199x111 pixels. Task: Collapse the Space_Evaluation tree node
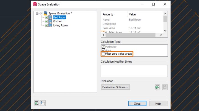point(37,13)
